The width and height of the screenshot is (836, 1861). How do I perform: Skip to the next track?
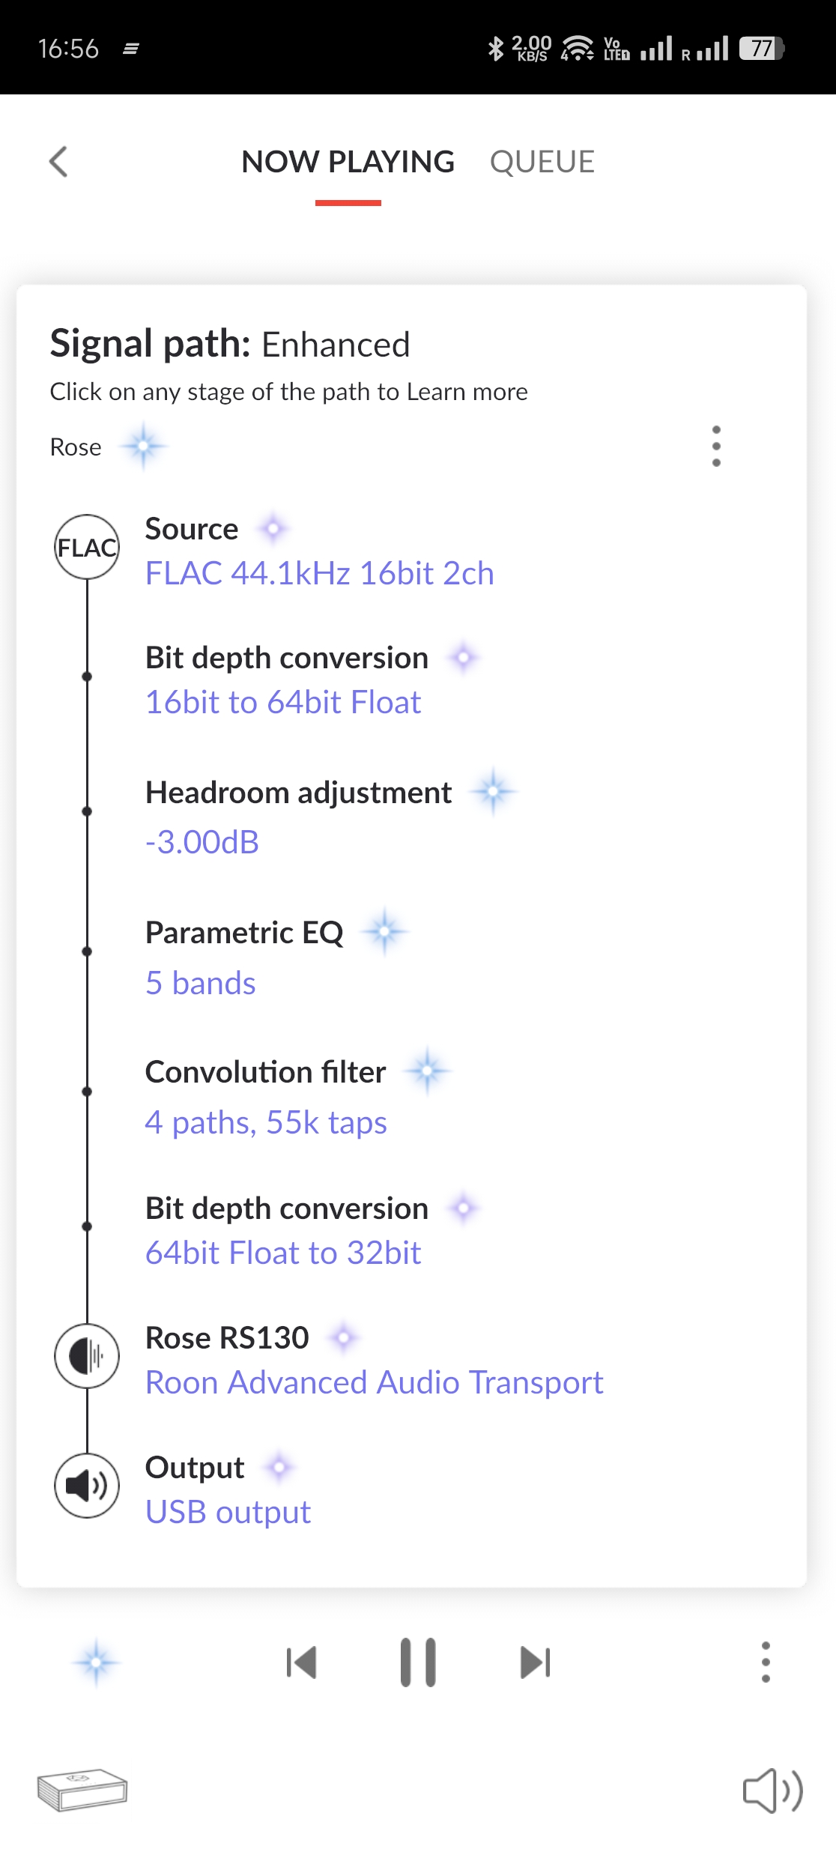coord(536,1662)
